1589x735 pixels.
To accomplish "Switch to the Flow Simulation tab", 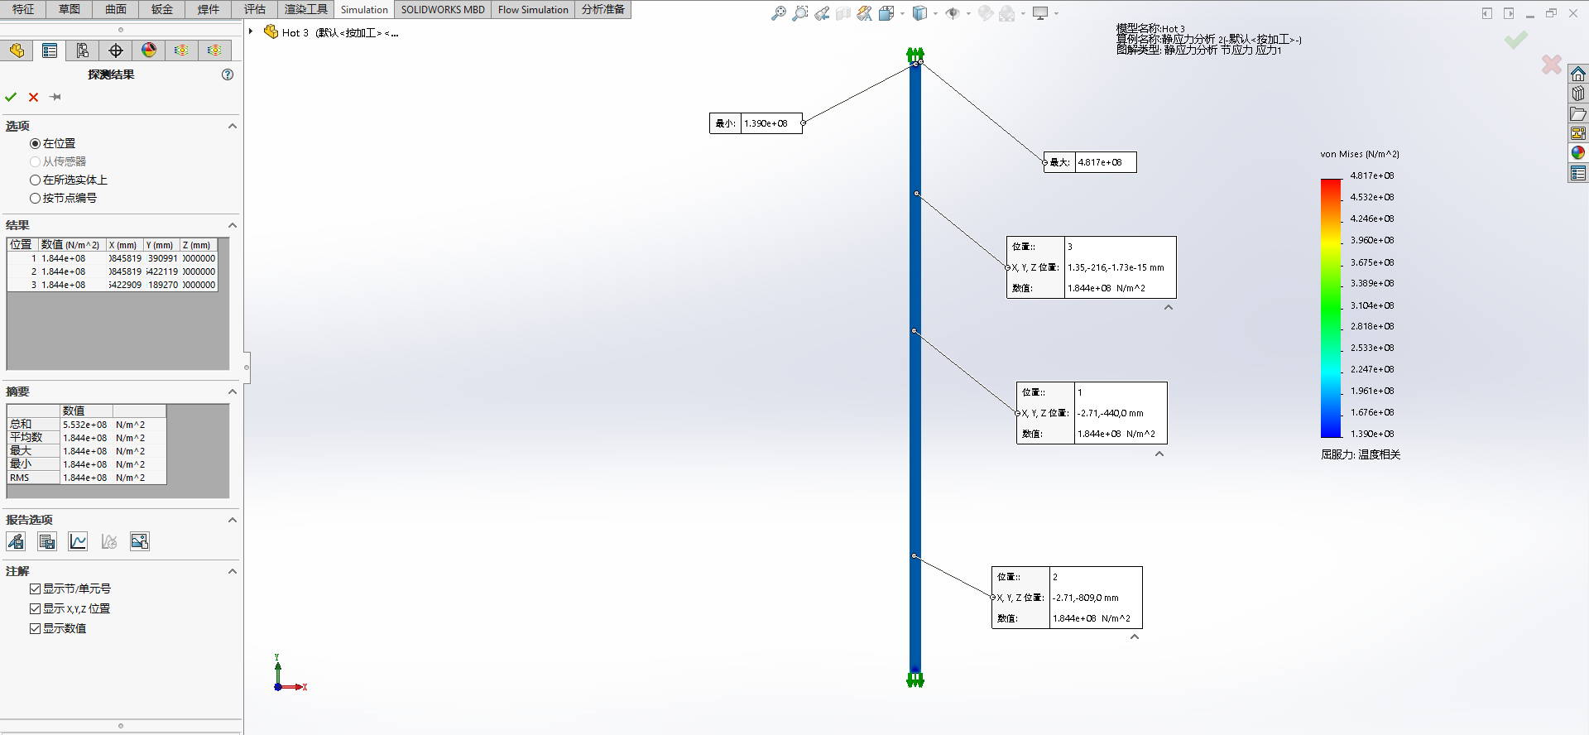I will pyautogui.click(x=533, y=9).
